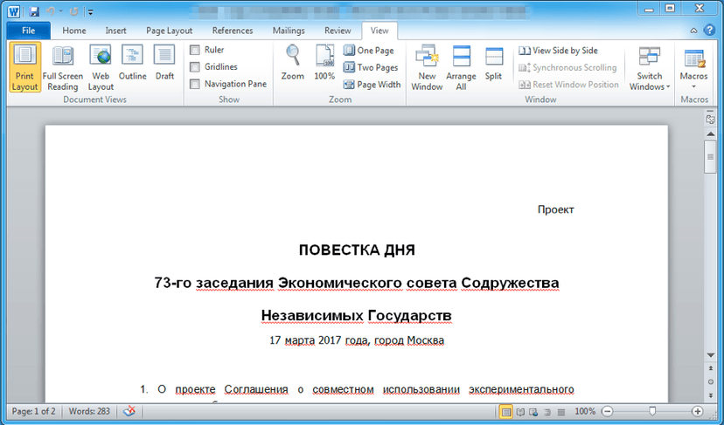This screenshot has width=724, height=425.
Task: Click the Arrange All windows icon
Action: [x=461, y=68]
